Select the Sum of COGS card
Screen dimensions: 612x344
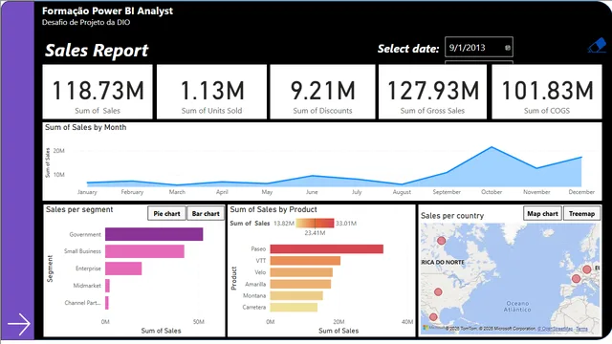tap(546, 92)
